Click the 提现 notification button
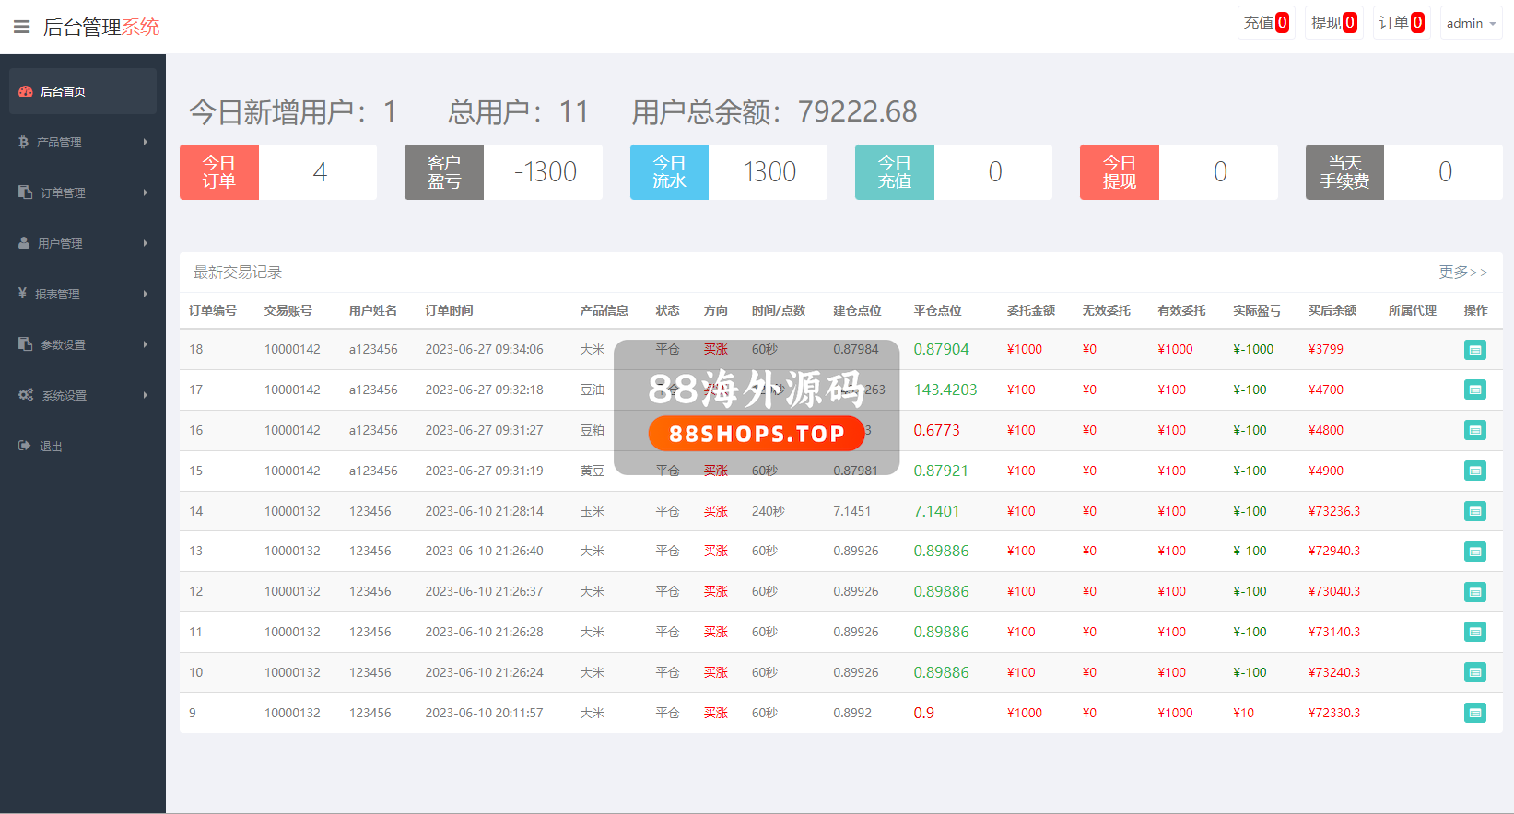Viewport: 1514px width, 814px height. [x=1332, y=23]
